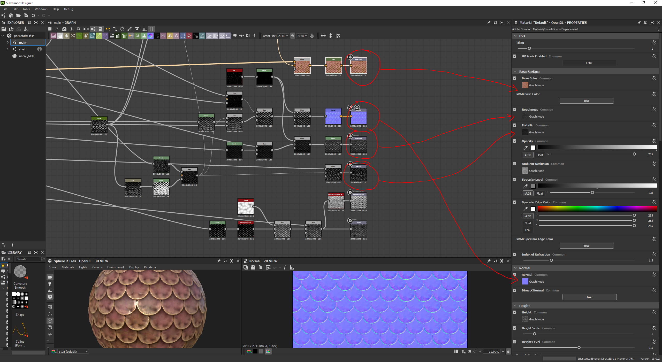This screenshot has width=662, height=362.
Task: Activate the Search tool in the graph toolbar
Action: pyautogui.click(x=79, y=29)
